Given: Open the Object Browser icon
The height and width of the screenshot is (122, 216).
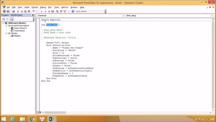Looking at the screenshot, I should click(64, 11).
